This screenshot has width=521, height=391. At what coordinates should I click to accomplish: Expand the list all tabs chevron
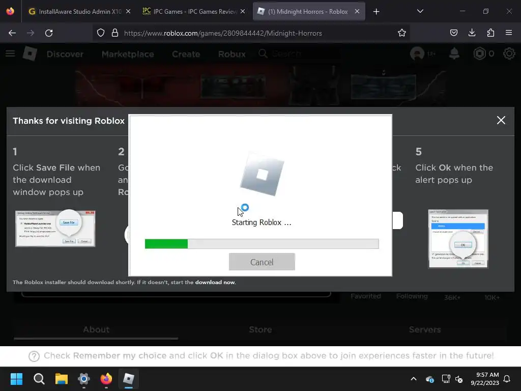click(x=420, y=11)
